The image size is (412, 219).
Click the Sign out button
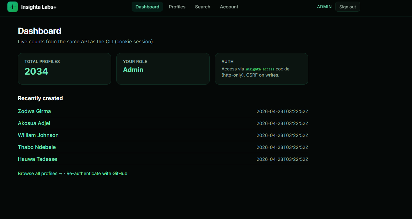pos(347,7)
